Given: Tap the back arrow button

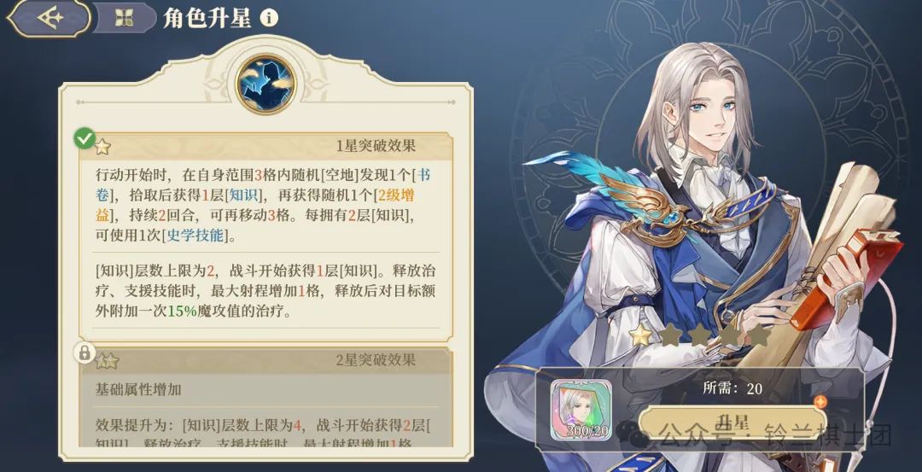Looking at the screenshot, I should 50,18.
